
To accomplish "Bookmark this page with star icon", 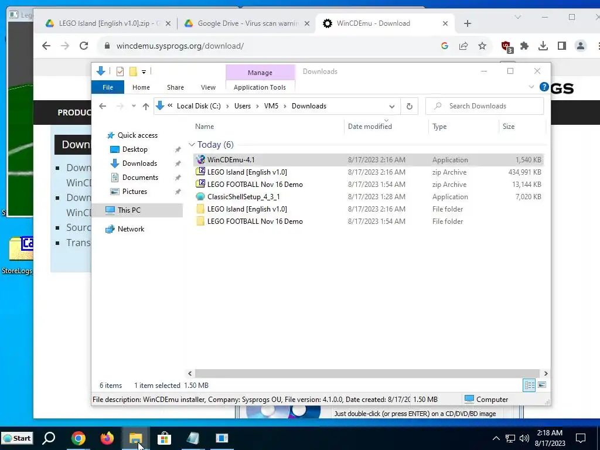I will point(482,46).
